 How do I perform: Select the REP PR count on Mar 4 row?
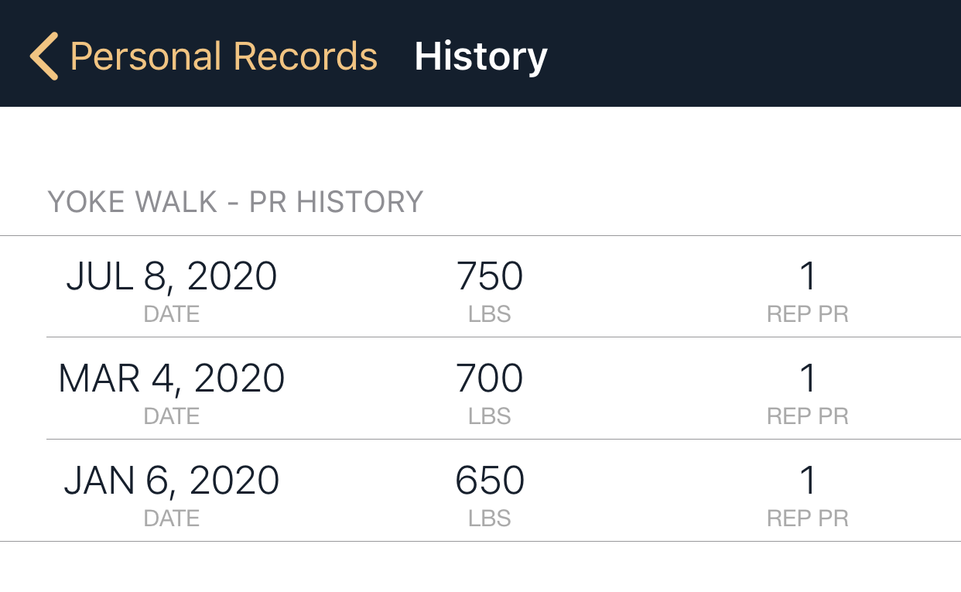point(808,378)
